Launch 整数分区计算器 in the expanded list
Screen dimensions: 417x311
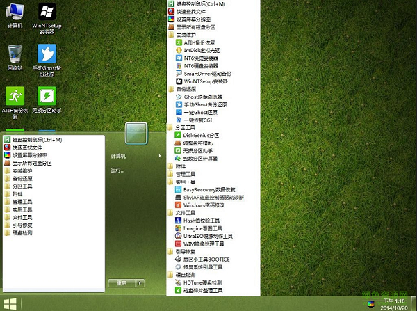pos(196,159)
